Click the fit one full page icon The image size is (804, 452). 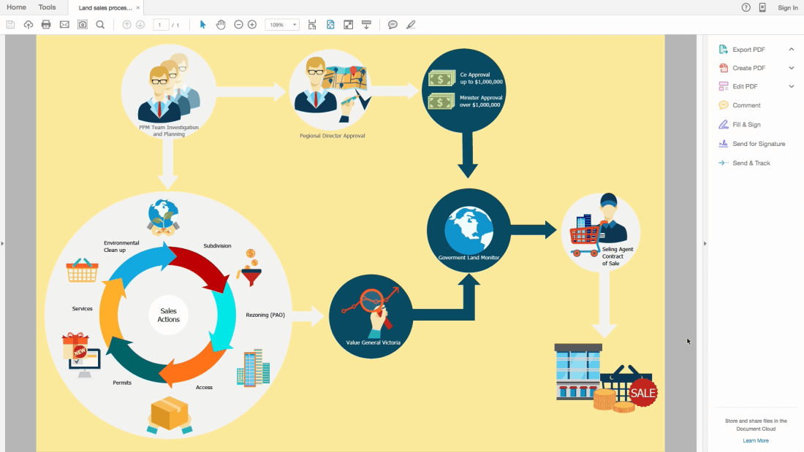(330, 25)
